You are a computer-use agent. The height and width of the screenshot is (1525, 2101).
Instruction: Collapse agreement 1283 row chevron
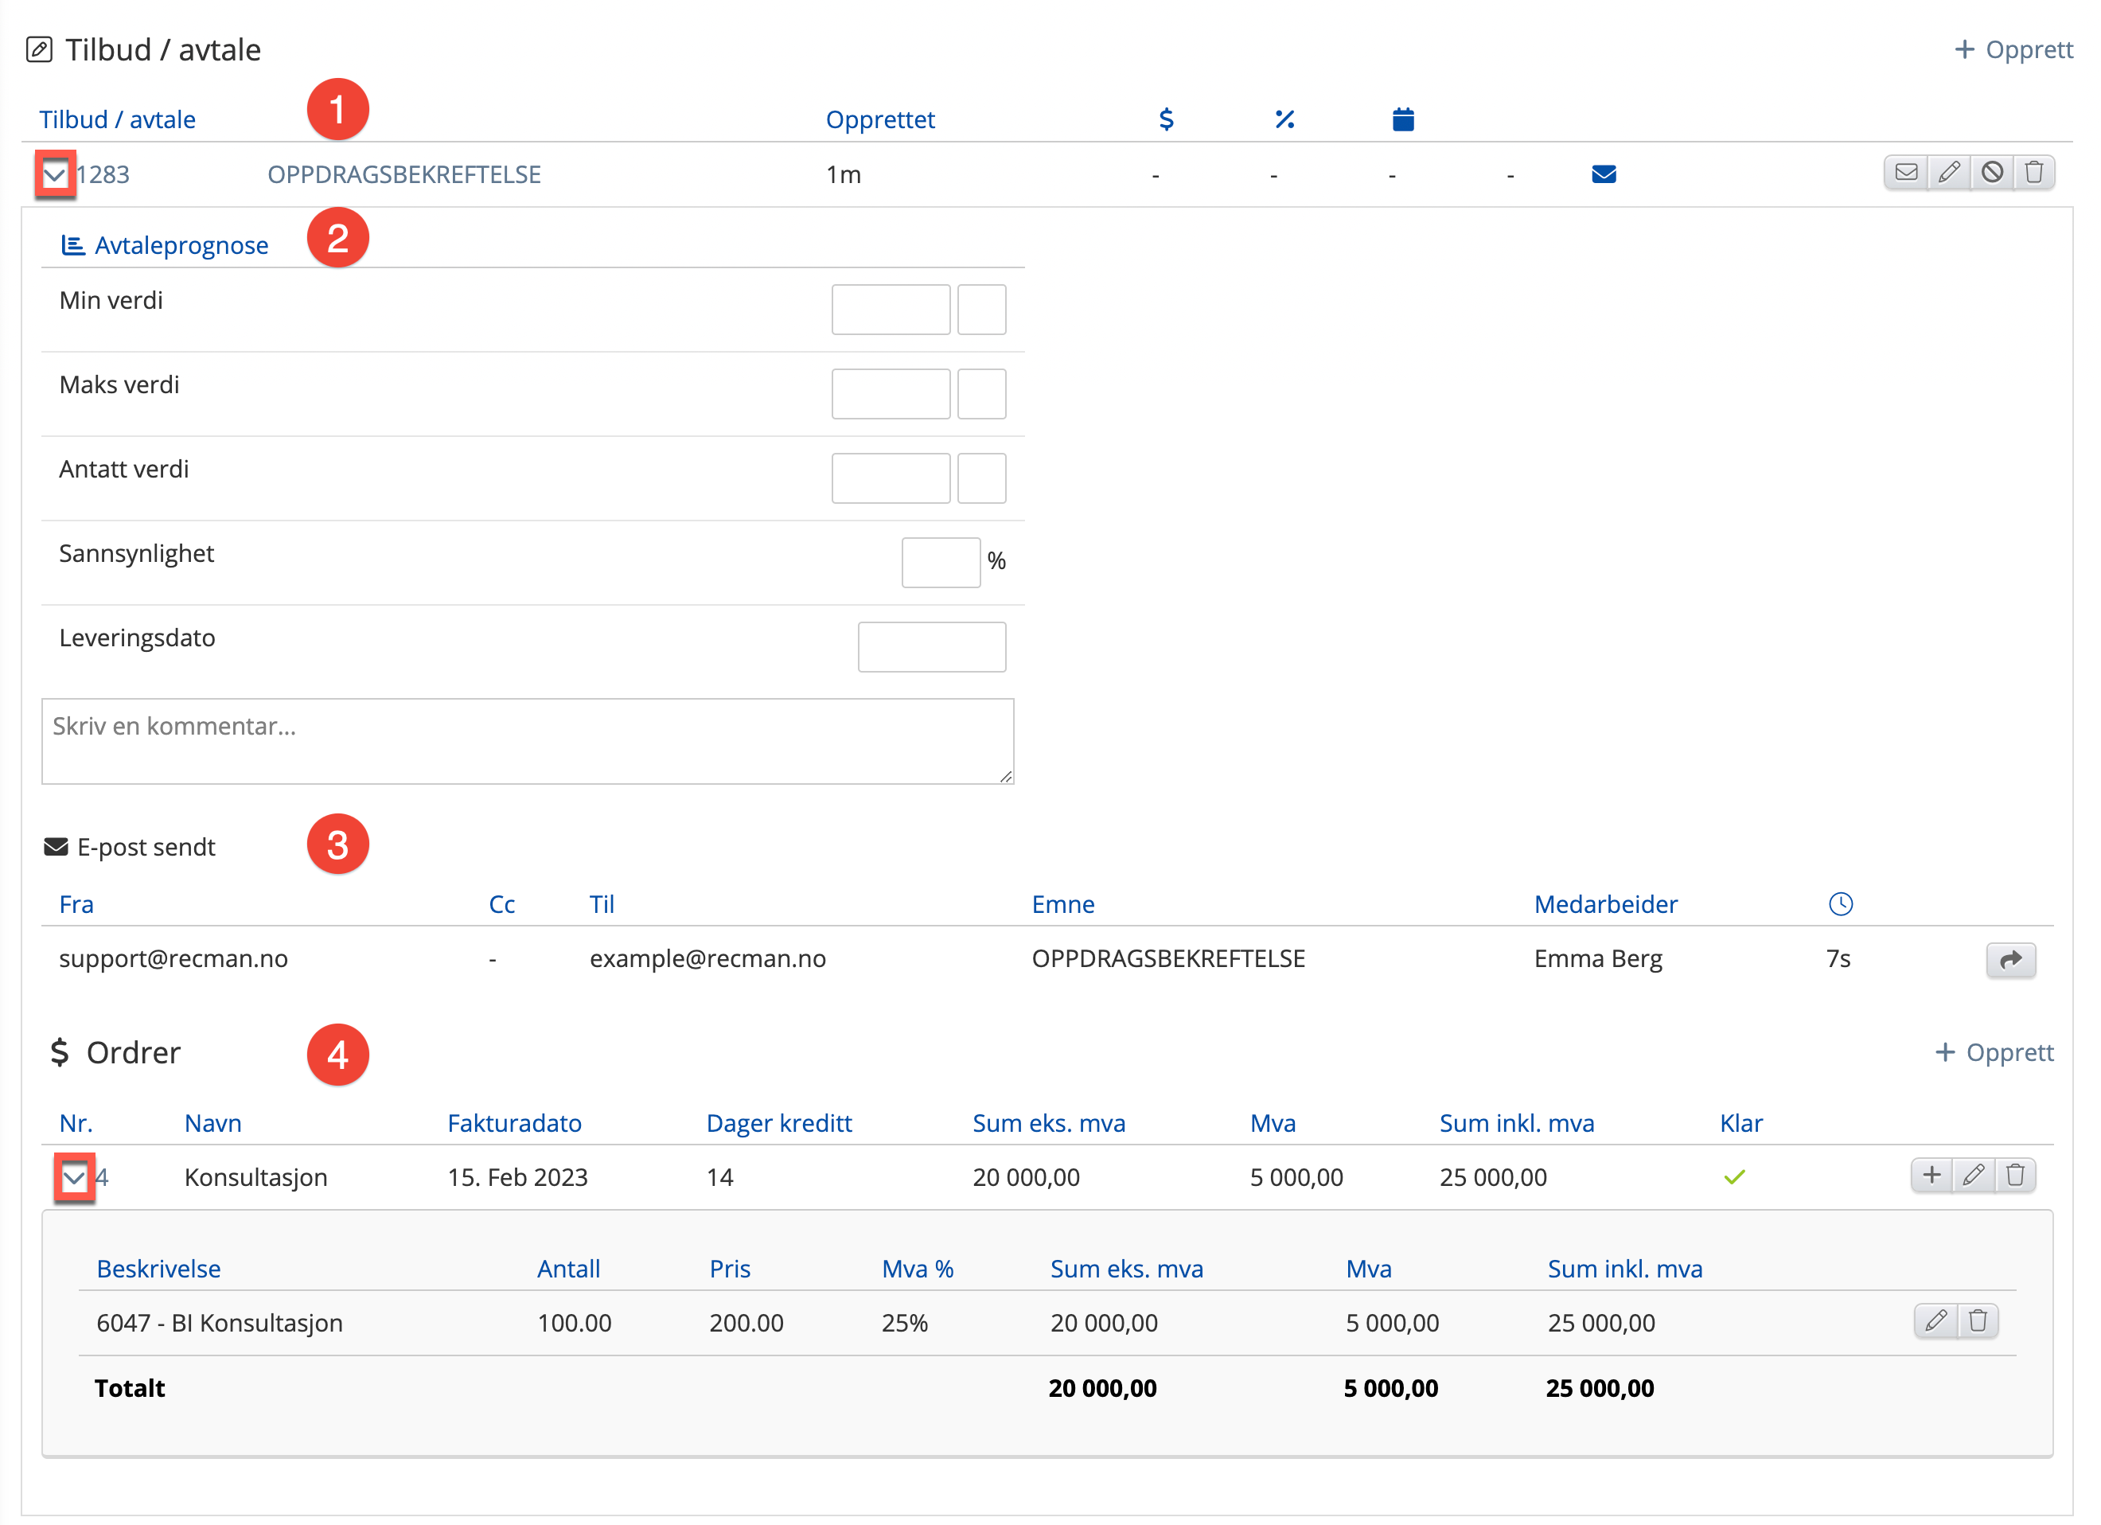coord(55,174)
